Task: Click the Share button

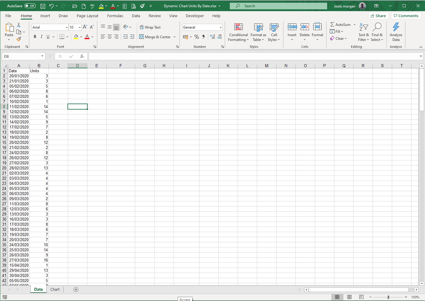Action: [378, 16]
